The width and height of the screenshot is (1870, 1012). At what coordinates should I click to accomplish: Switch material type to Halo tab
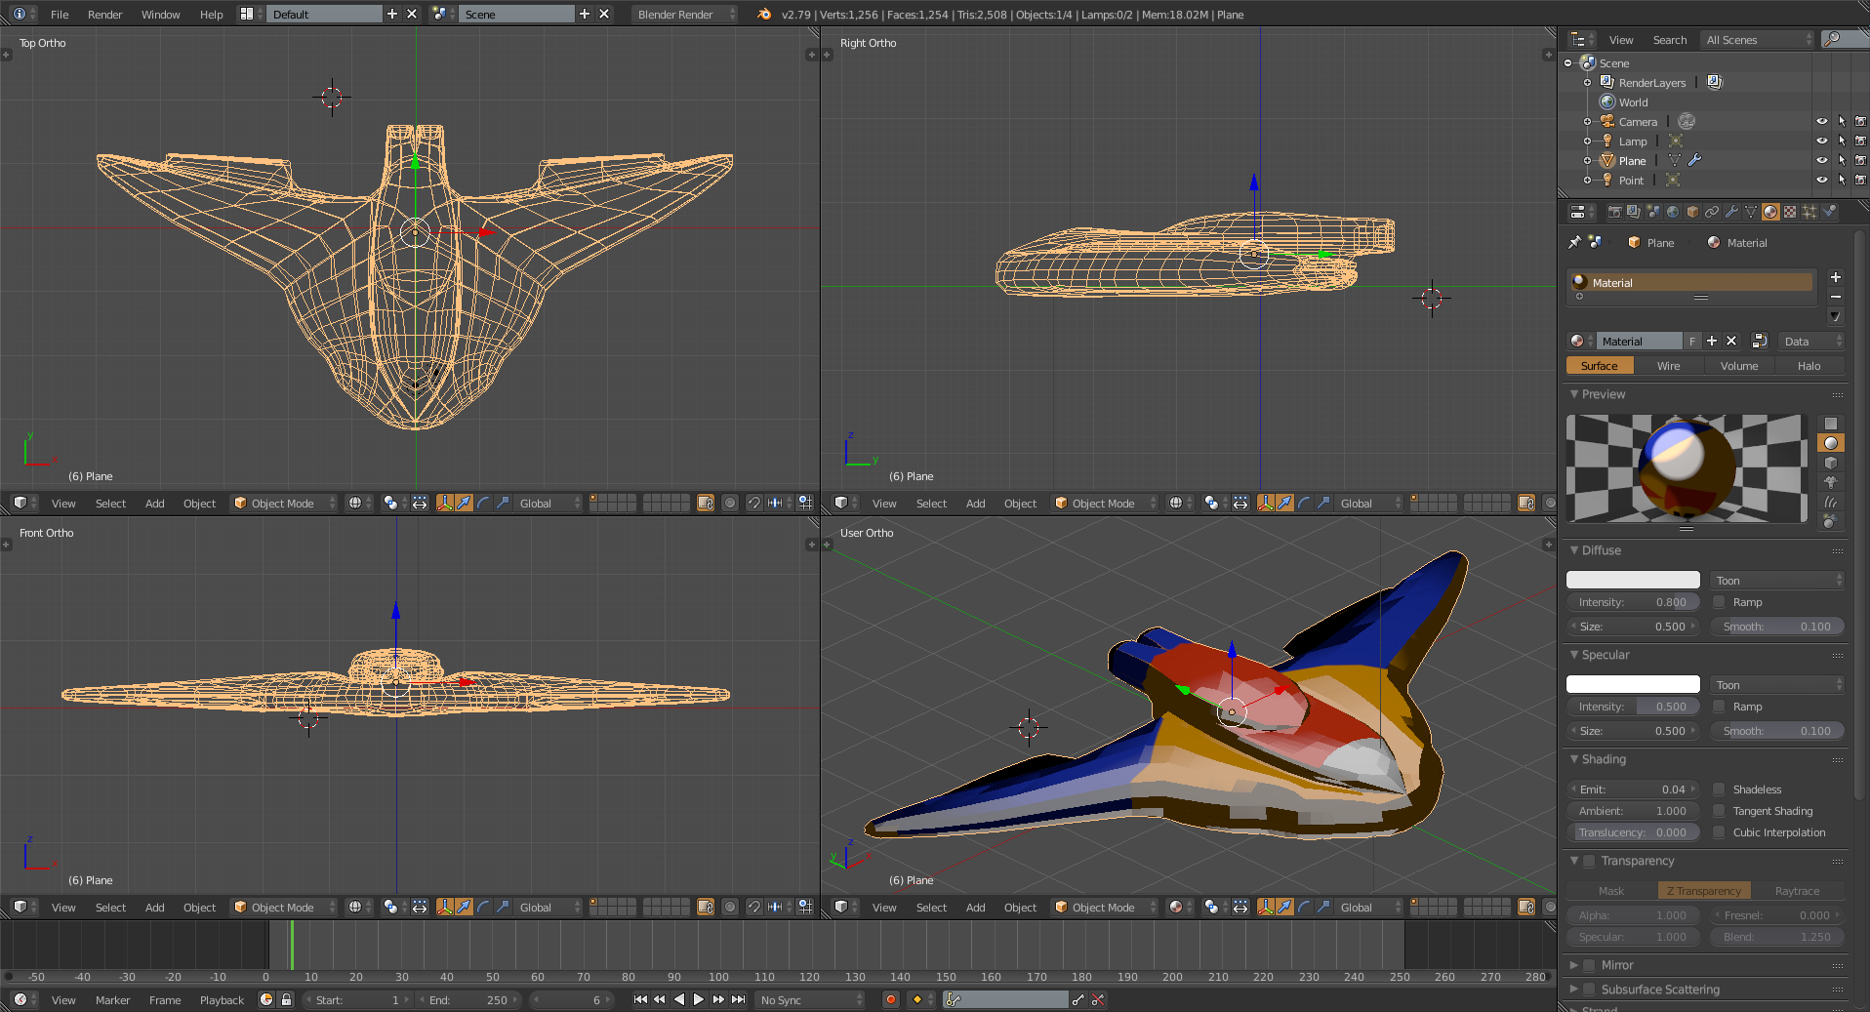[x=1809, y=366]
